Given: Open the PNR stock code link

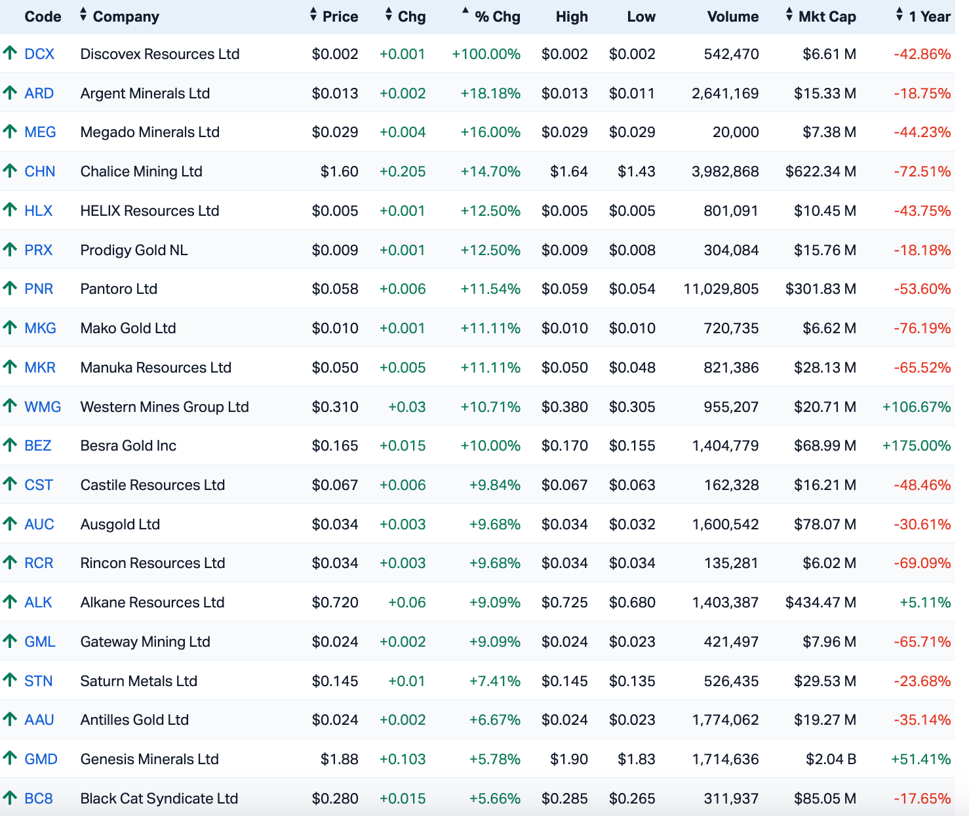Looking at the screenshot, I should click(39, 289).
